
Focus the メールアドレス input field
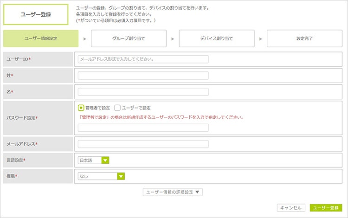pyautogui.click(x=143, y=144)
